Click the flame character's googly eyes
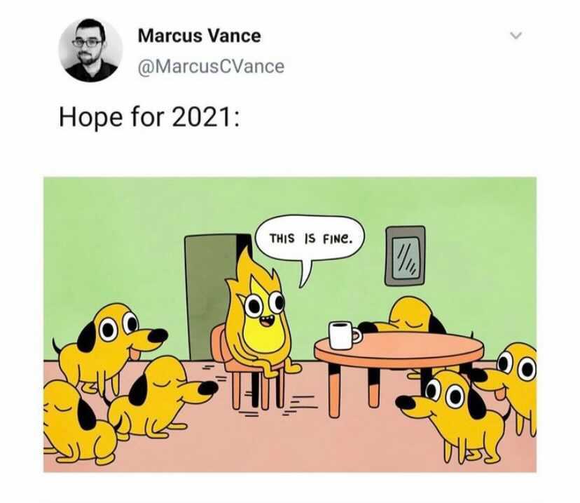The height and width of the screenshot is (503, 580). click(265, 304)
